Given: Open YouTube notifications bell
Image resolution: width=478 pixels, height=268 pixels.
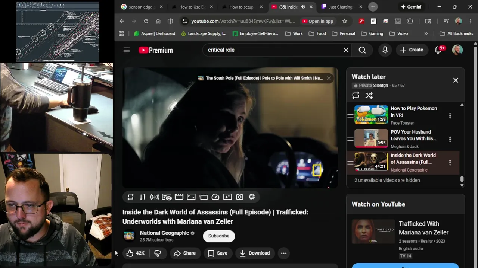Looking at the screenshot, I should pos(438,50).
